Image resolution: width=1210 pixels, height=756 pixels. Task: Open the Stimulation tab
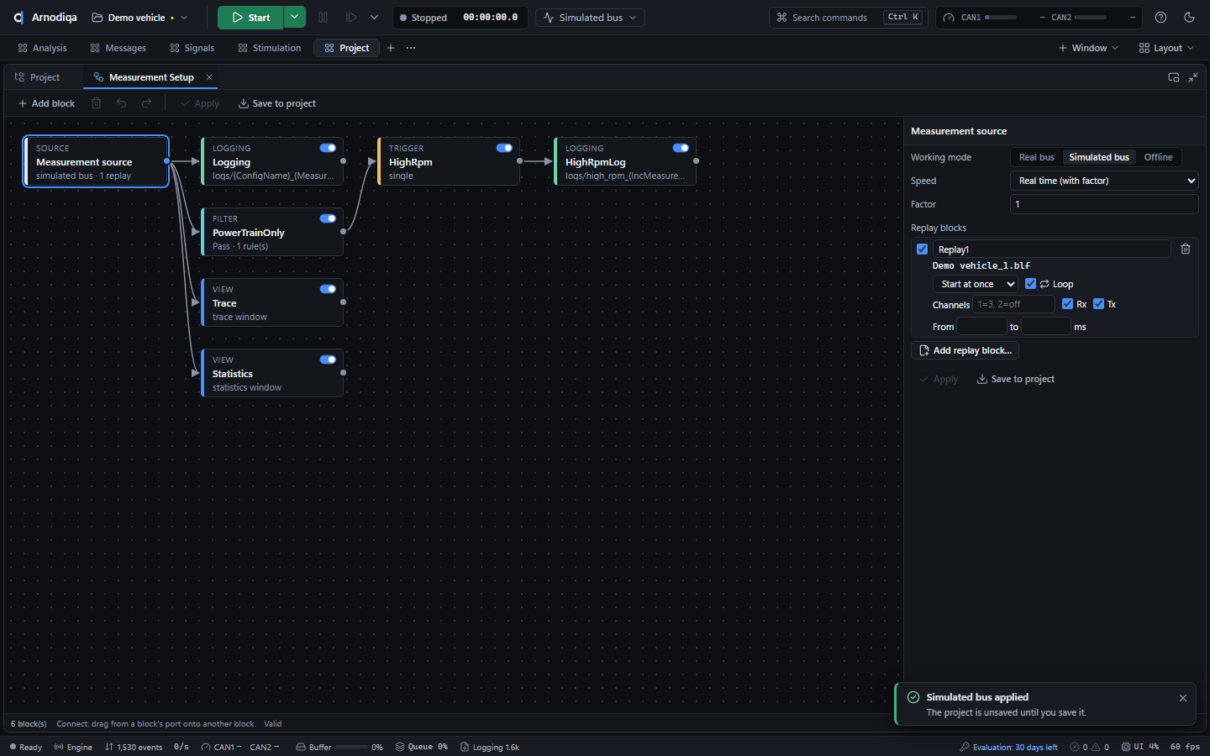click(269, 48)
